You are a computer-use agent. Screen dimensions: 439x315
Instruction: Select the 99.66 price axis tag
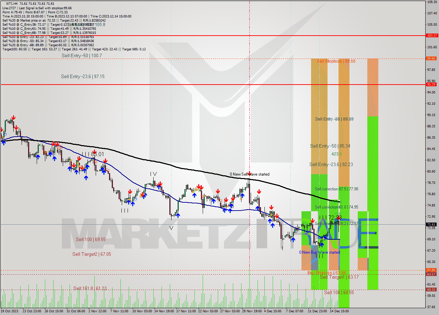click(x=431, y=59)
